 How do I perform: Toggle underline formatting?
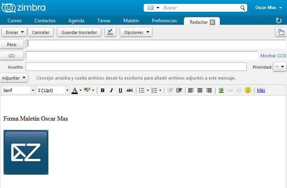pyautogui.click(x=120, y=90)
